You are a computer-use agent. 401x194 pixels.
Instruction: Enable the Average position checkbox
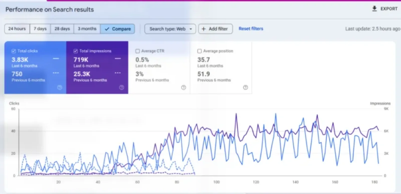[x=199, y=51]
